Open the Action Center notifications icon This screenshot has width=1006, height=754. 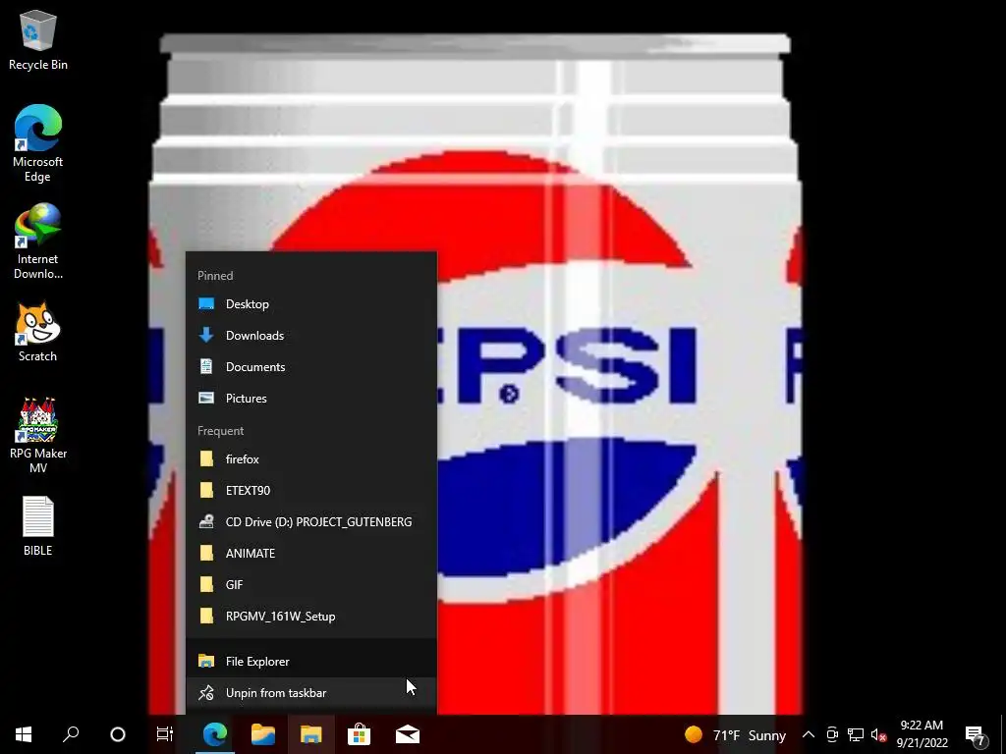(x=976, y=734)
